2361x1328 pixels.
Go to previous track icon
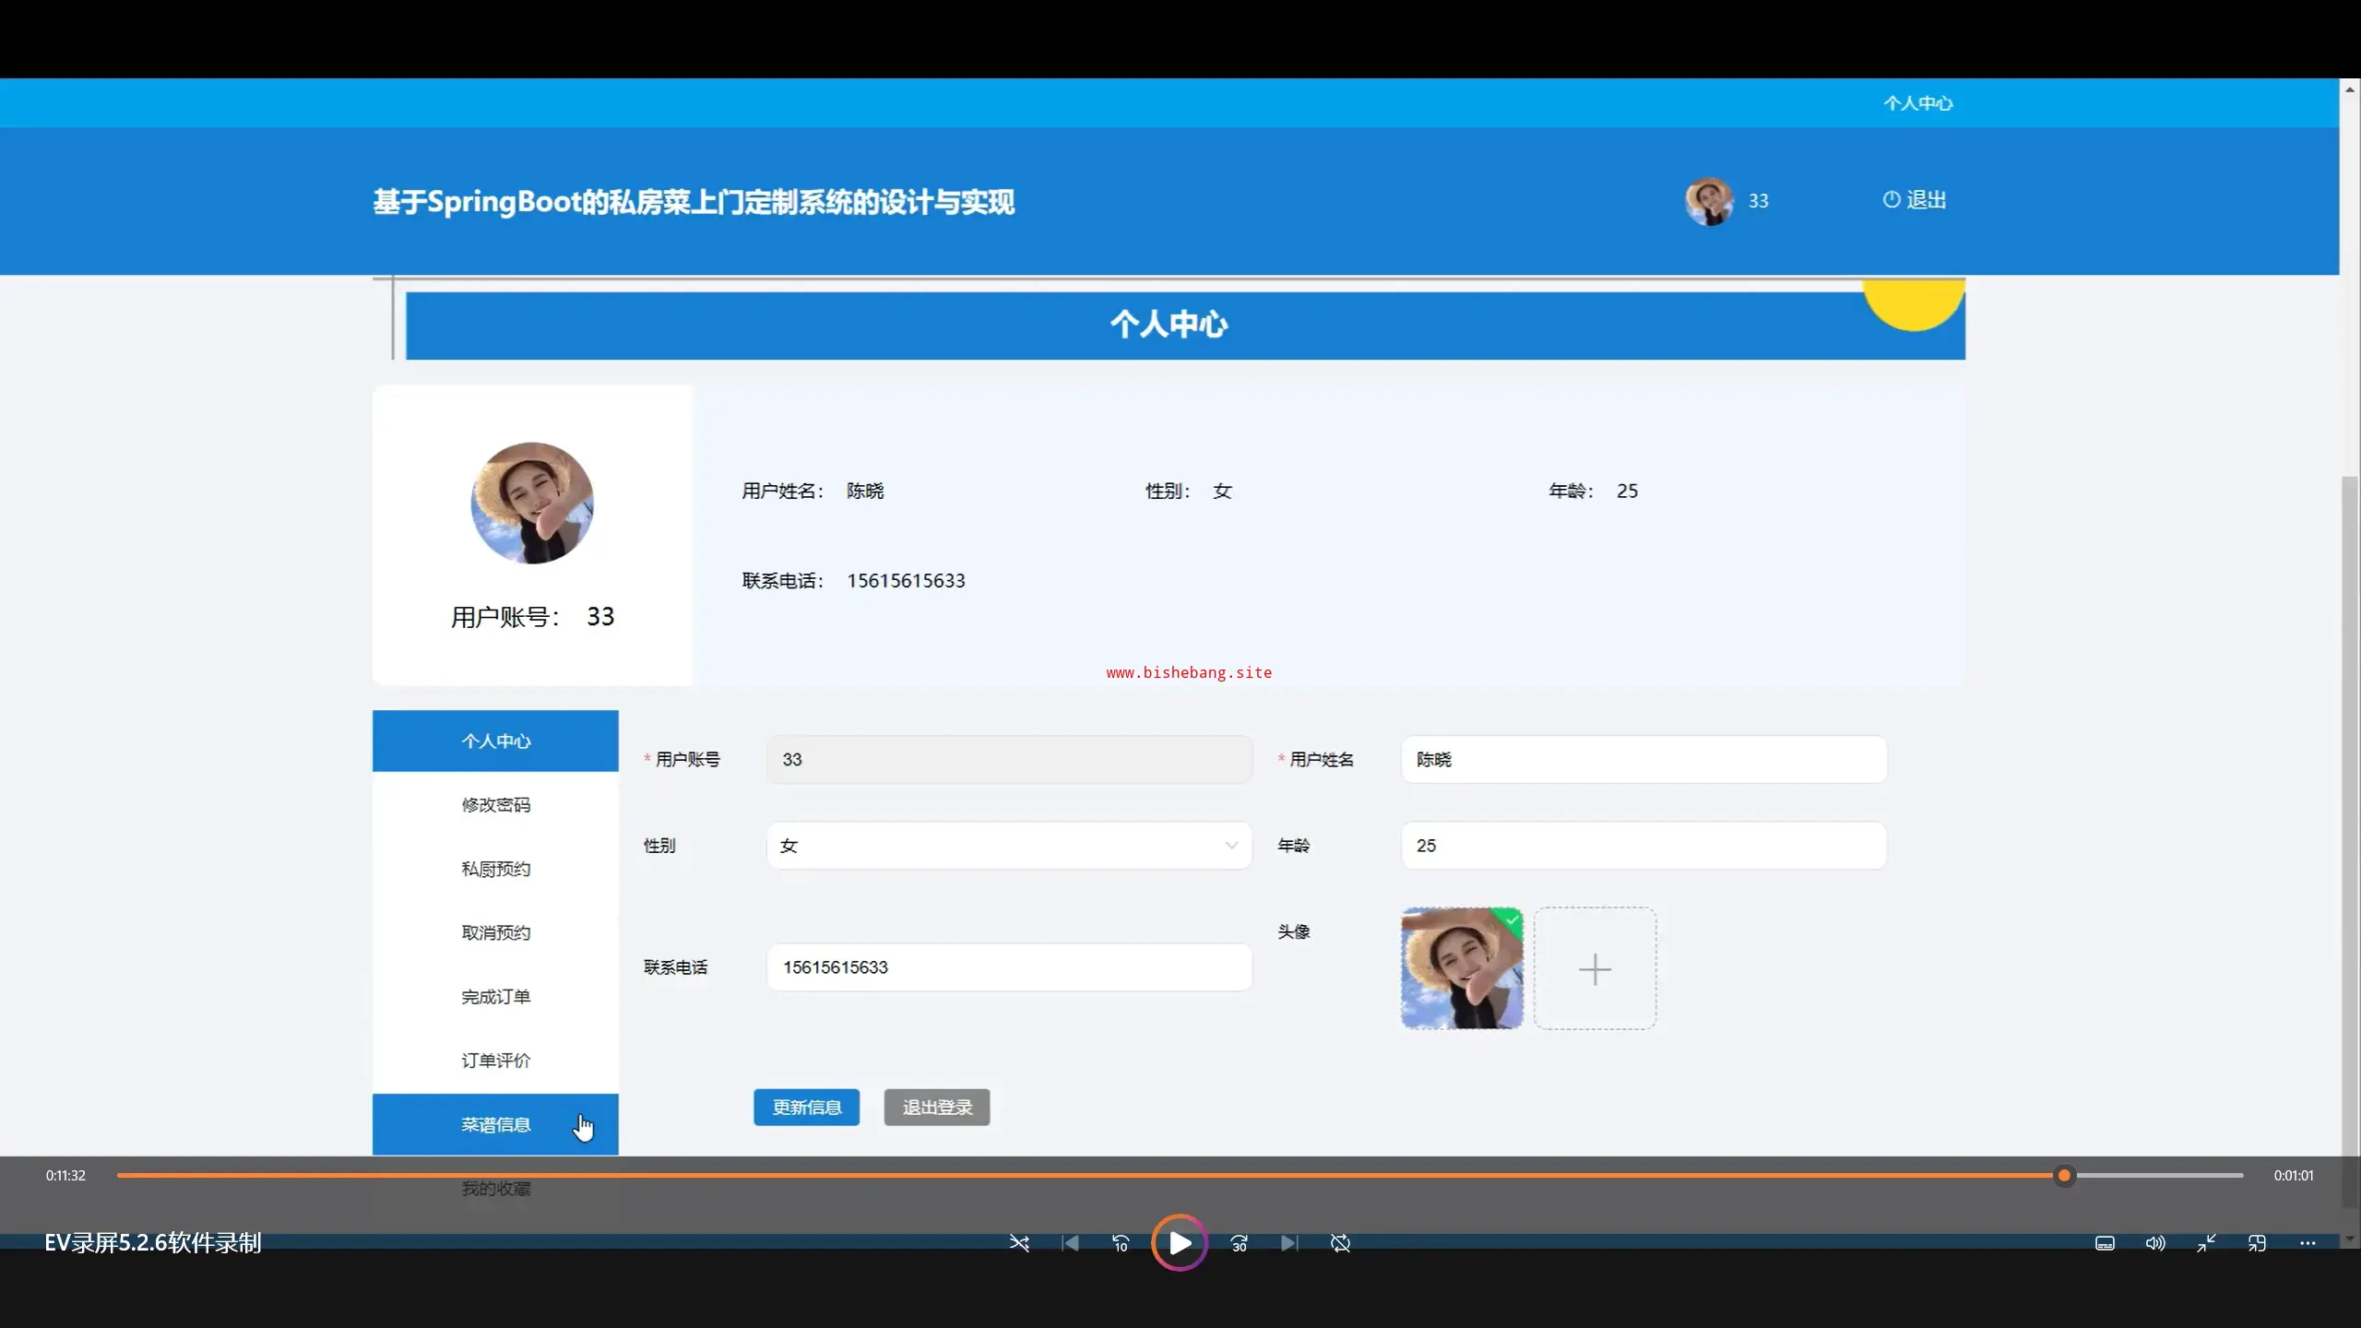[1070, 1243]
